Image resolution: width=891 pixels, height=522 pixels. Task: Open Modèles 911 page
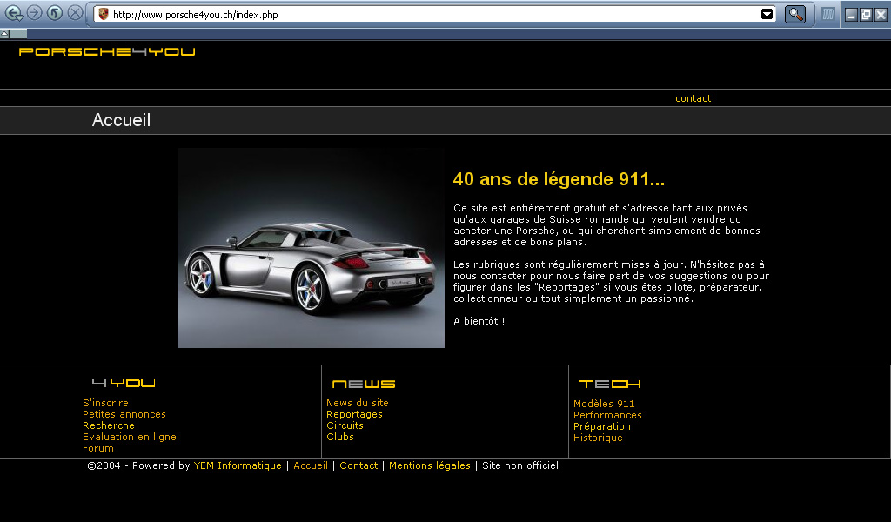(x=604, y=404)
